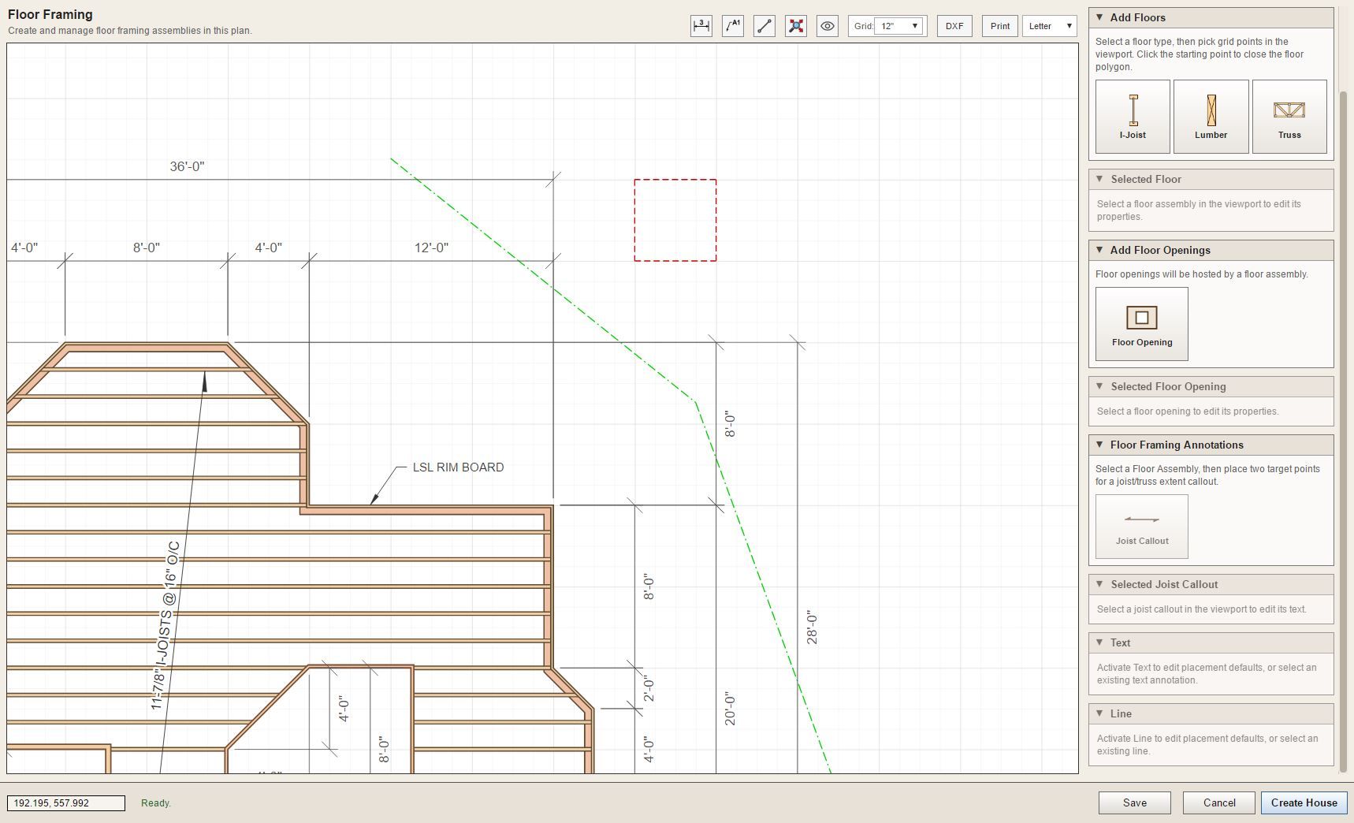
Task: Choose the line drawing tool
Action: click(764, 26)
